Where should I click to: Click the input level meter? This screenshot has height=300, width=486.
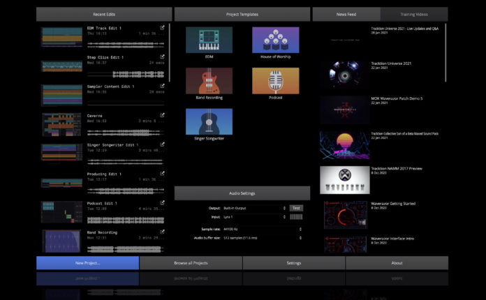tap(297, 217)
